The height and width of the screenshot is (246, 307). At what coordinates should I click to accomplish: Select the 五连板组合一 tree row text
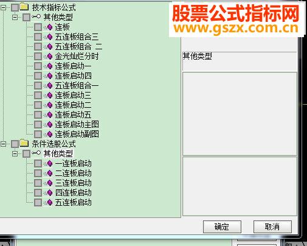77,85
